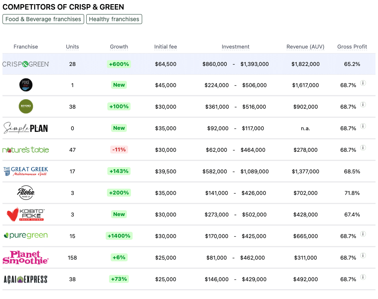Click the Investment column header
378x299 pixels.
point(235,46)
